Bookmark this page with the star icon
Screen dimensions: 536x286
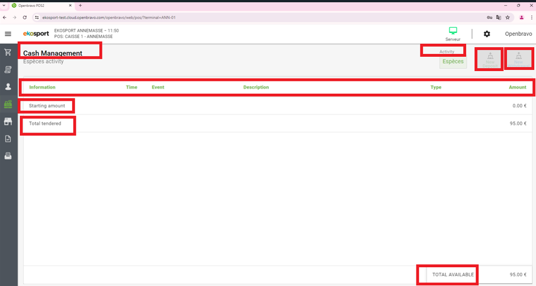click(x=508, y=18)
